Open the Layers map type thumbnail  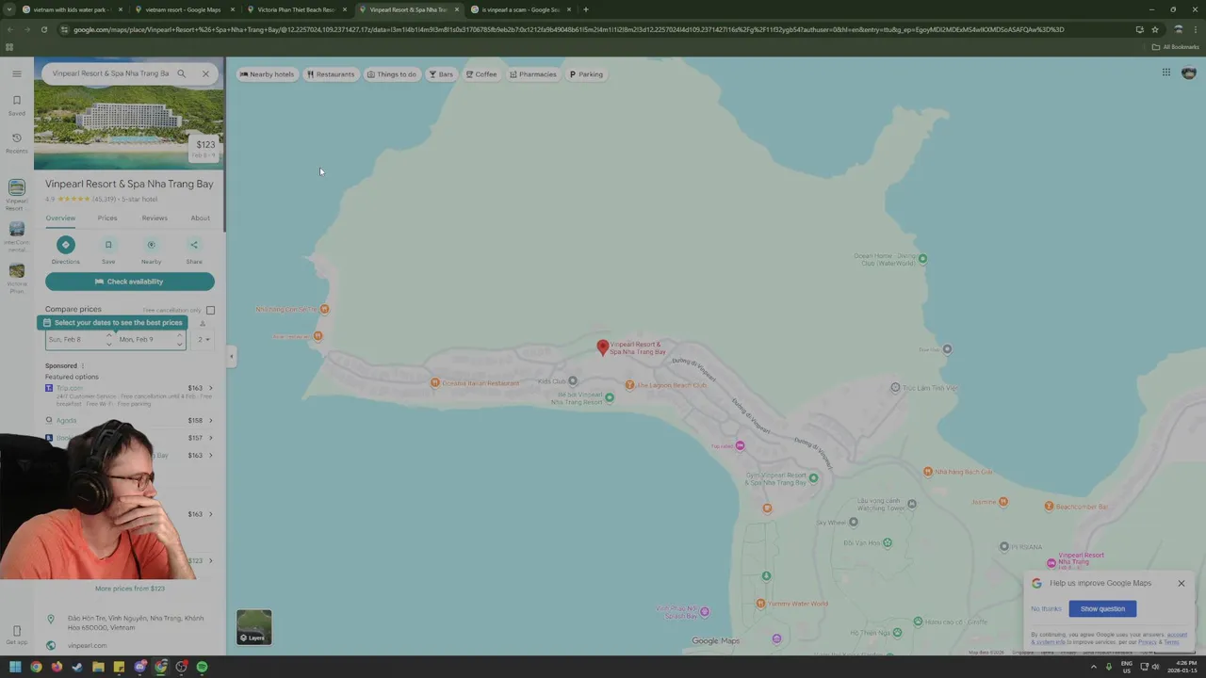coord(253,627)
